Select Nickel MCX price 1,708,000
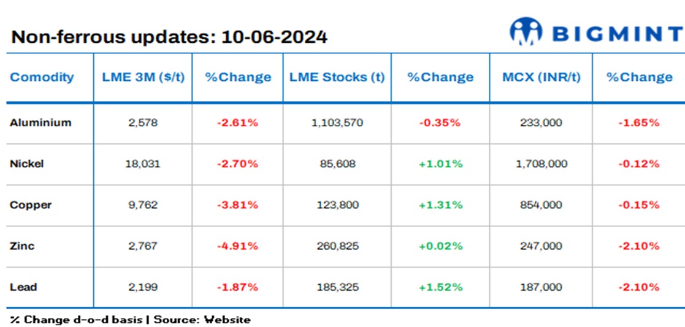 541,163
